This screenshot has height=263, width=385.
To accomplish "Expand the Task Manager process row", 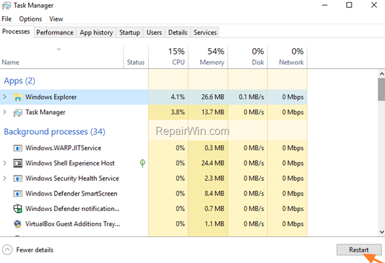I will click(x=5, y=112).
